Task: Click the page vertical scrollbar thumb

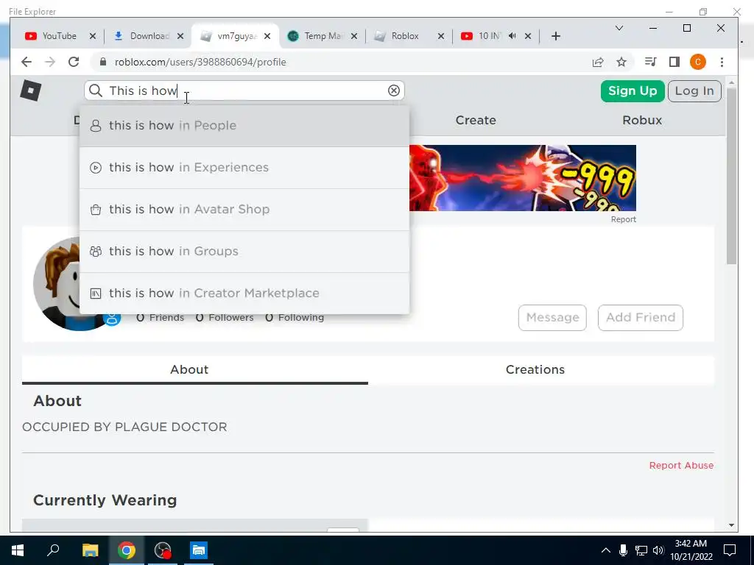Action: pyautogui.click(x=731, y=176)
